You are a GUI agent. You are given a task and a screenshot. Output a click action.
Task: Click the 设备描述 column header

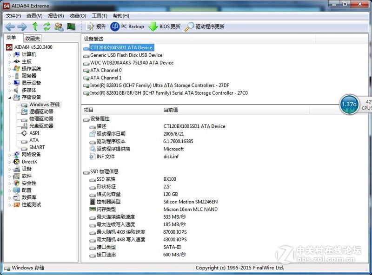(199, 39)
